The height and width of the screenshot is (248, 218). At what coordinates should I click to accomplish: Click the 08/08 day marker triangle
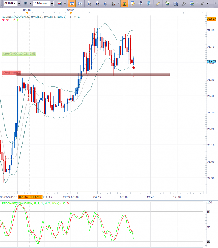tap(27, 13)
